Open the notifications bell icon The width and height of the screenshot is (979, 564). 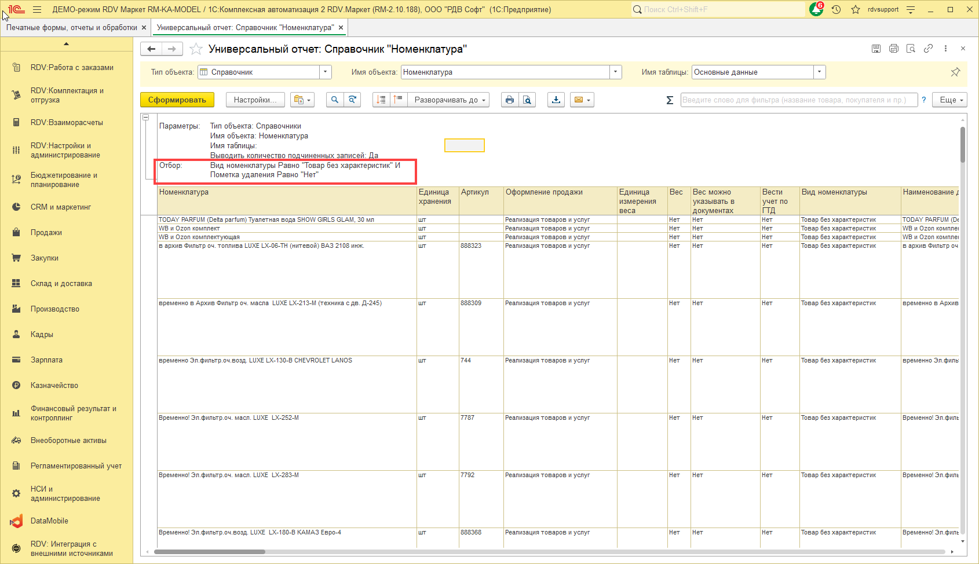816,9
